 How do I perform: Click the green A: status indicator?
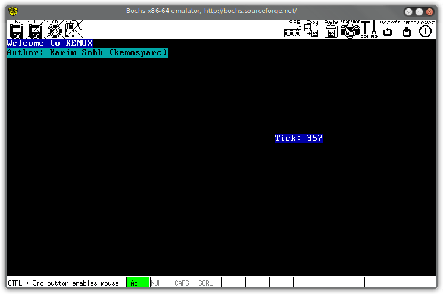[x=138, y=283]
